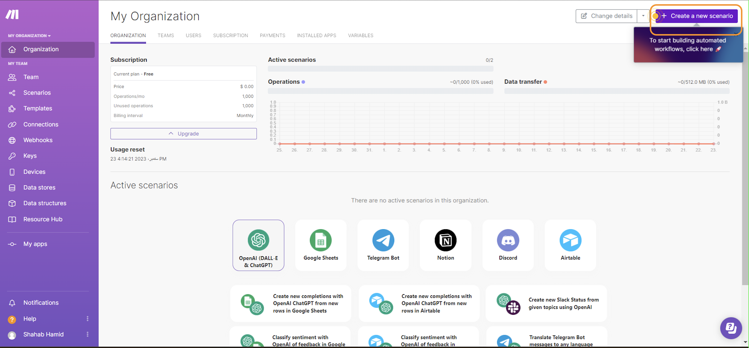Click the Make logo in sidebar
749x348 pixels.
pos(12,14)
